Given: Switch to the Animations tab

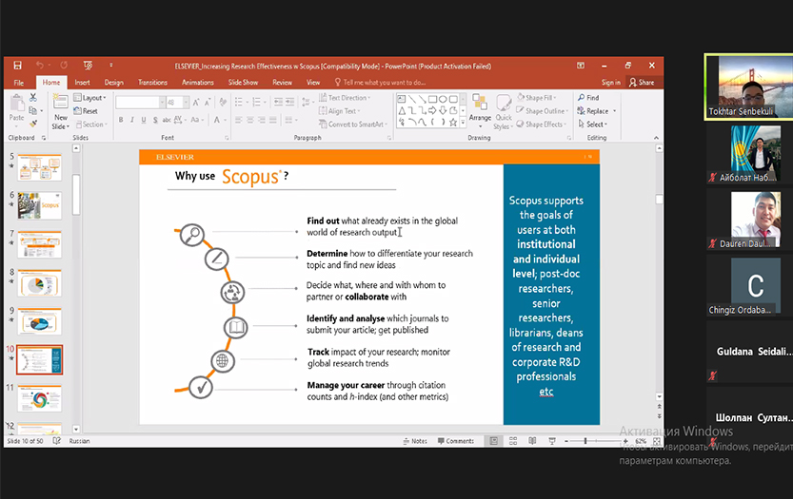Looking at the screenshot, I should pyautogui.click(x=198, y=83).
